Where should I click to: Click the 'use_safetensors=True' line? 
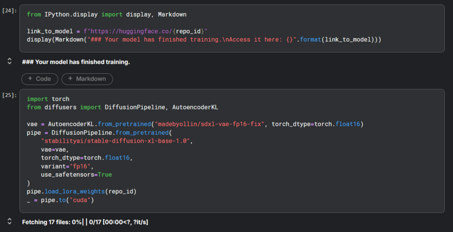pyautogui.click(x=77, y=175)
